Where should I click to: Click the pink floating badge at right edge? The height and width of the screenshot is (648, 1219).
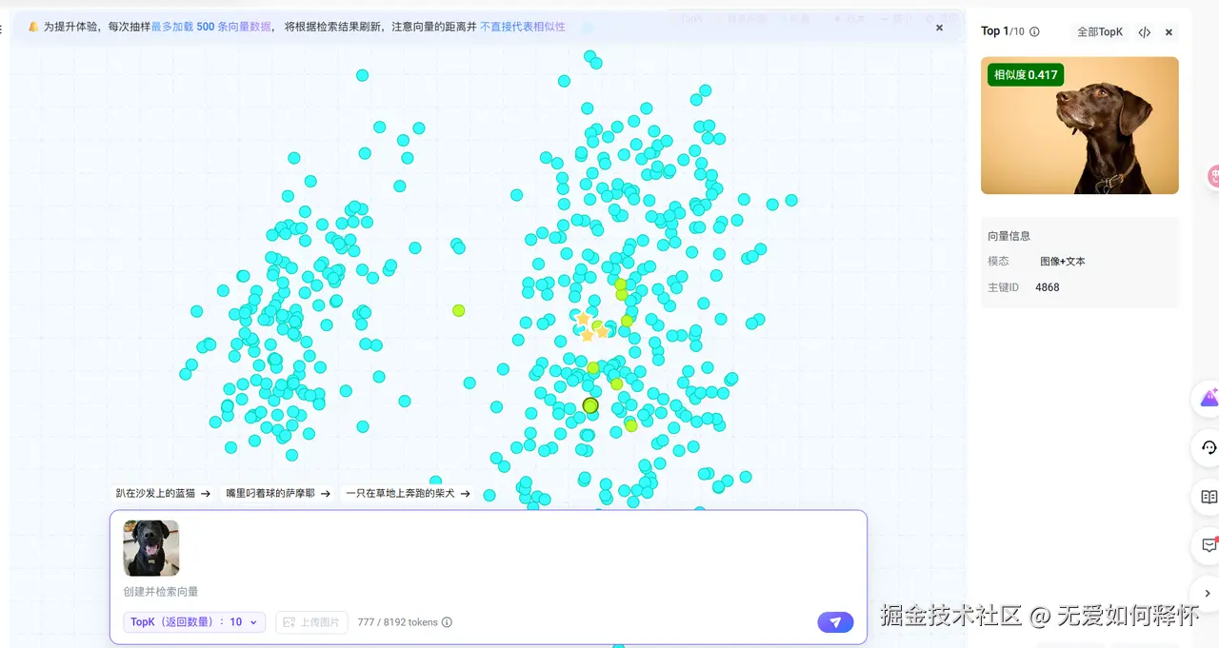coord(1213,175)
